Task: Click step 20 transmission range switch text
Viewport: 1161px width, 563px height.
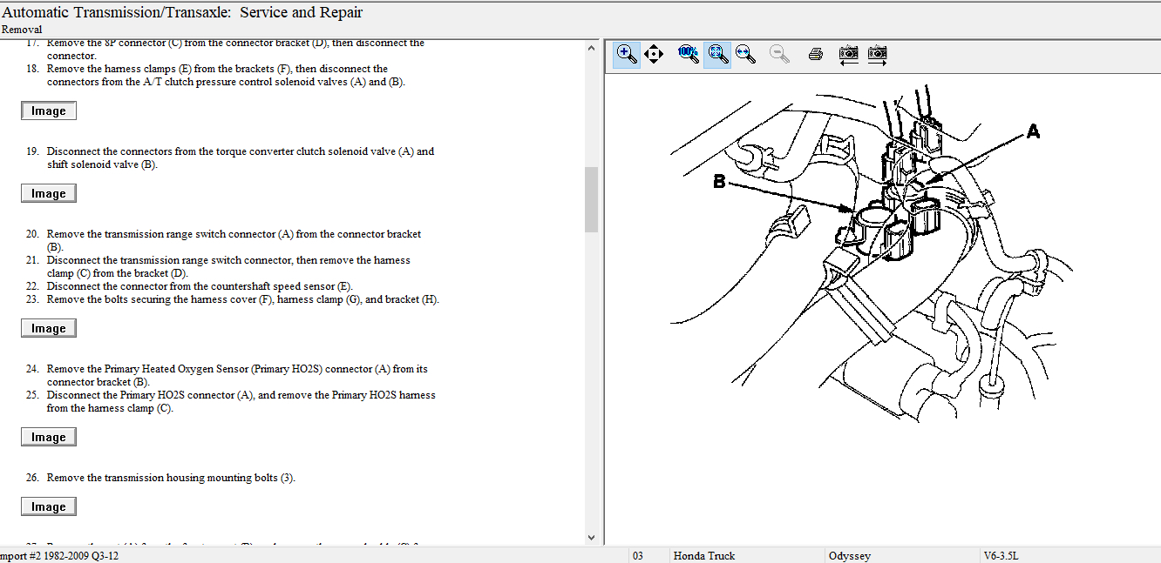Action: [x=234, y=240]
